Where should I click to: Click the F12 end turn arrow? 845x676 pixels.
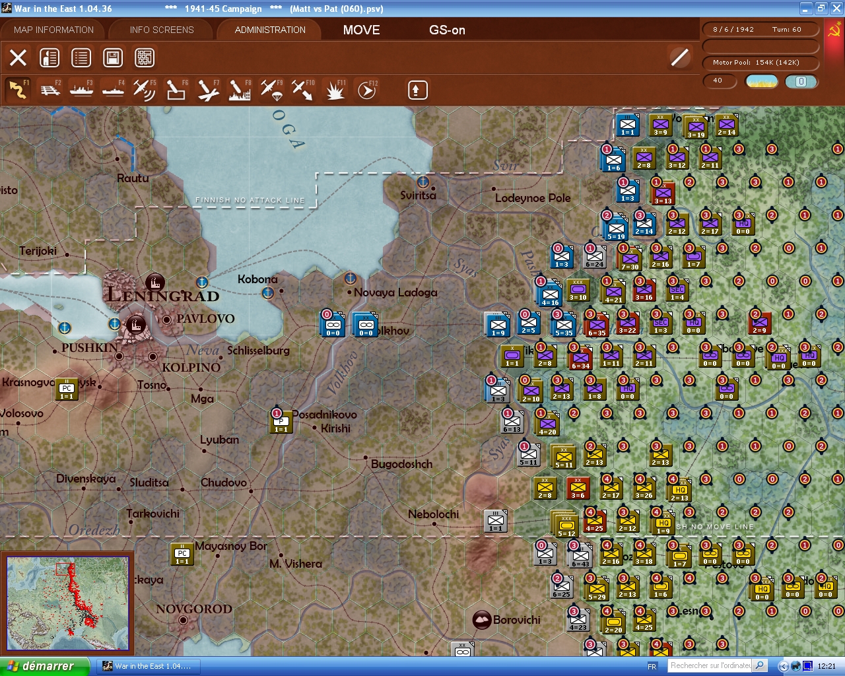click(366, 90)
